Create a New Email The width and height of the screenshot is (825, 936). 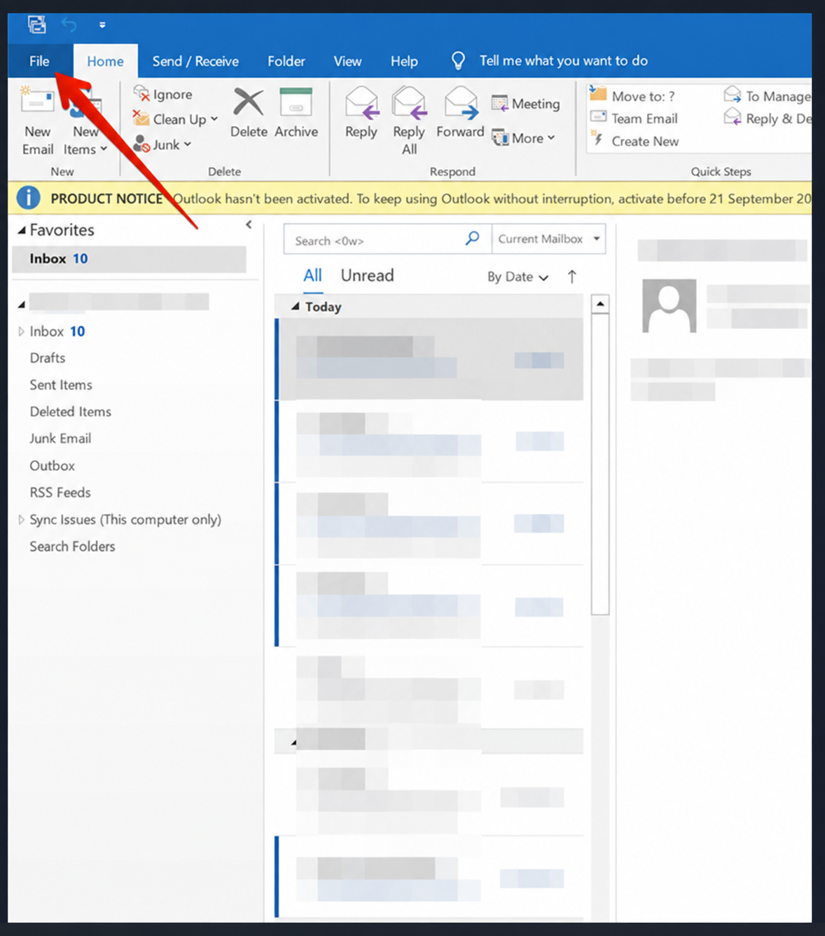tap(38, 121)
